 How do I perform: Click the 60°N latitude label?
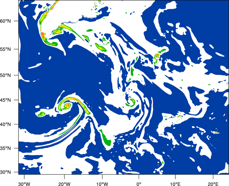pyautogui.click(x=5, y=21)
